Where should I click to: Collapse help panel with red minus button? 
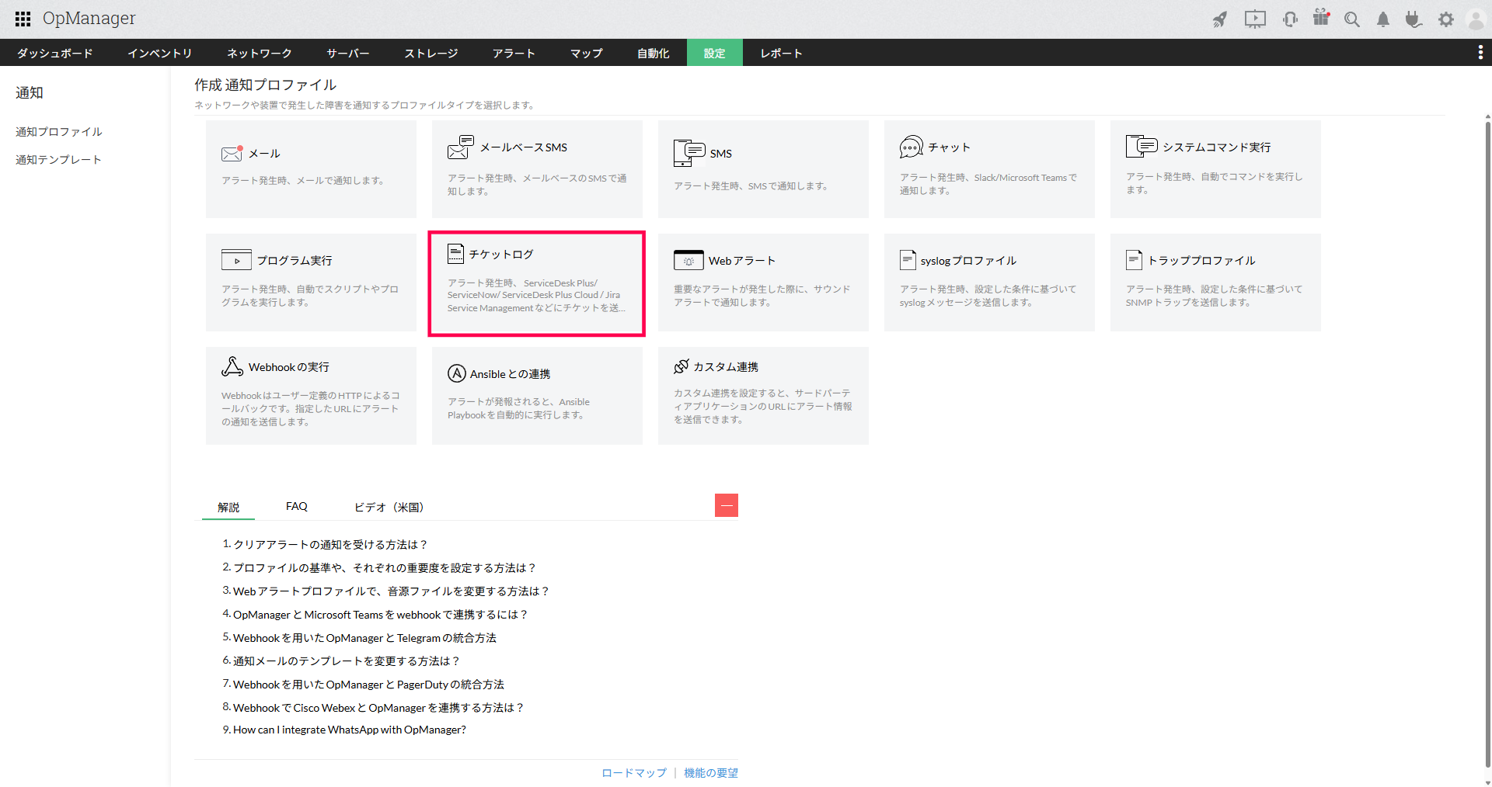coord(726,505)
